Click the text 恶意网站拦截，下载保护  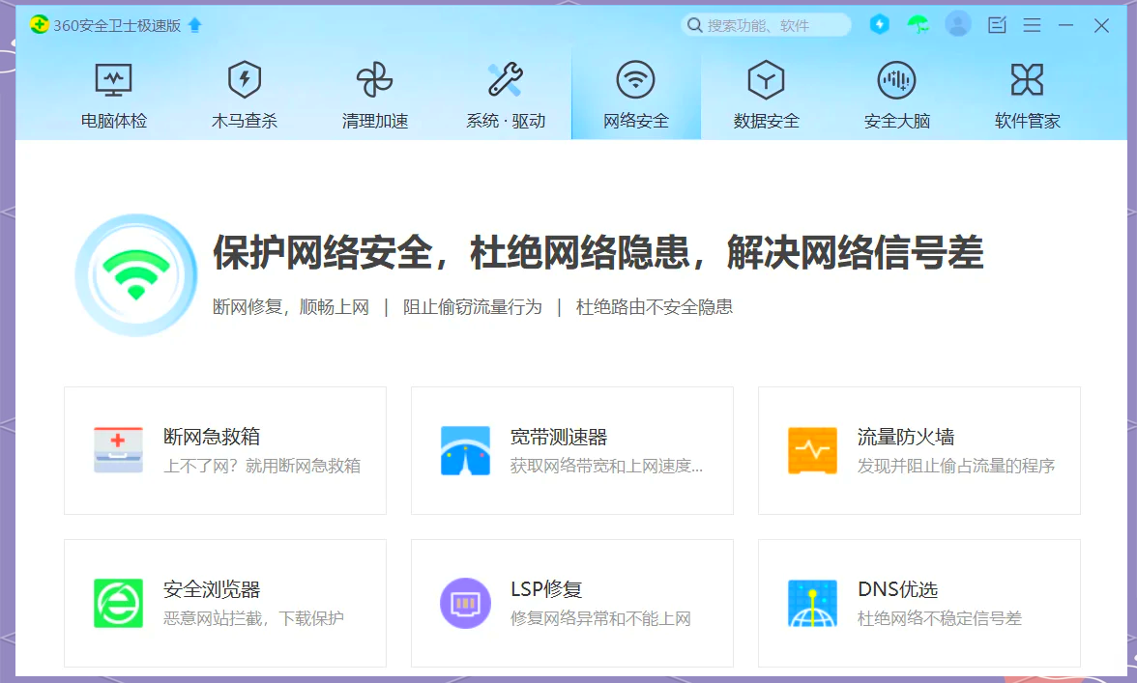point(253,618)
